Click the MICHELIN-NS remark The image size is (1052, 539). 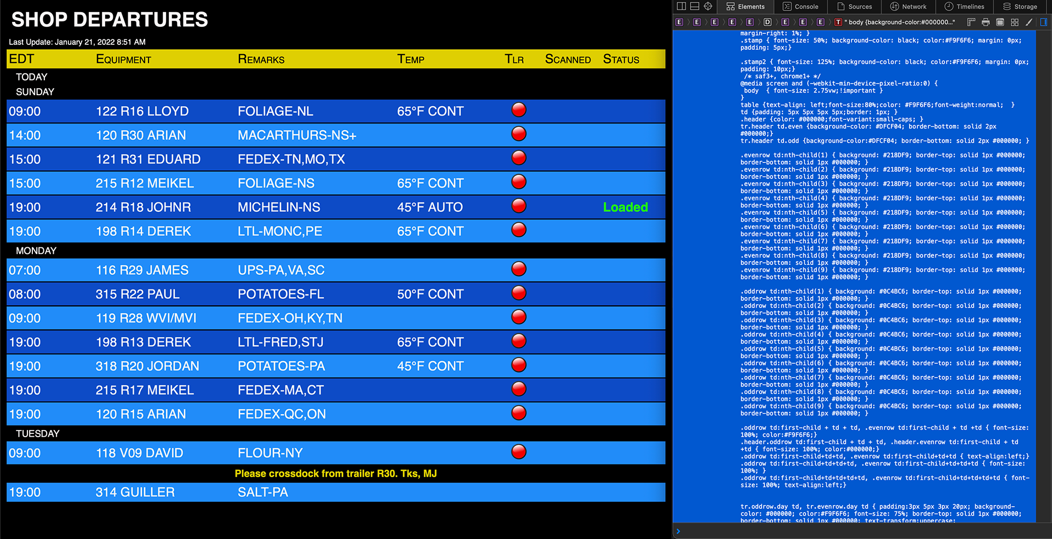click(279, 207)
